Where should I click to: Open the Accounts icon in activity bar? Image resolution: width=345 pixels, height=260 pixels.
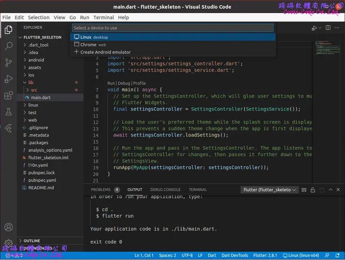8,227
